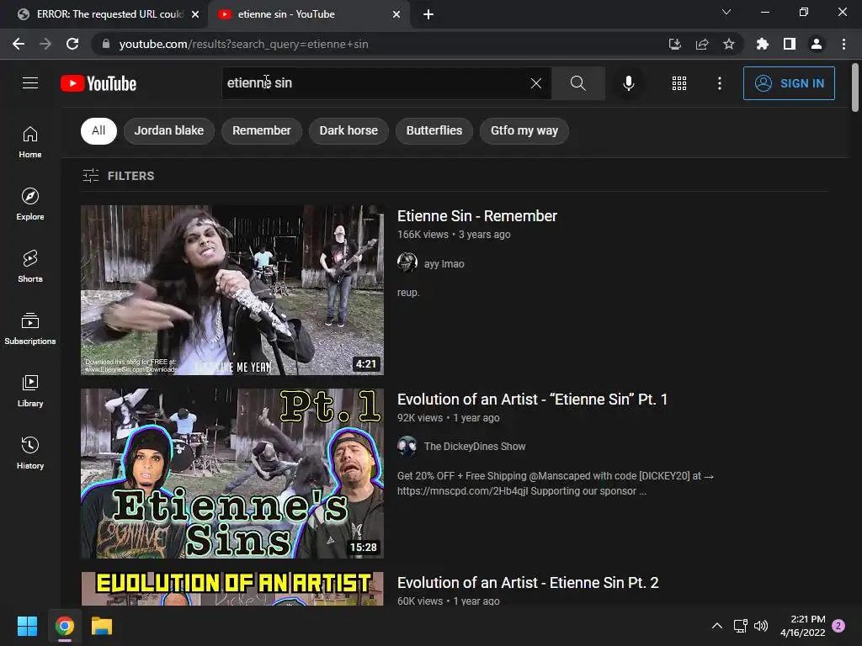The height and width of the screenshot is (646, 862).
Task: Close the ERROR tab
Action: (195, 14)
